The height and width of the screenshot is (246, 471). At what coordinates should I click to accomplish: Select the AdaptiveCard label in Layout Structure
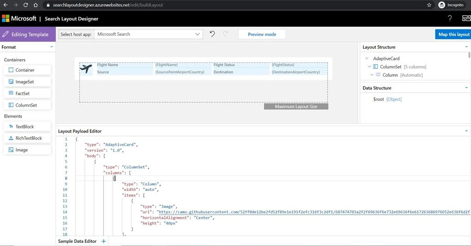(x=386, y=58)
